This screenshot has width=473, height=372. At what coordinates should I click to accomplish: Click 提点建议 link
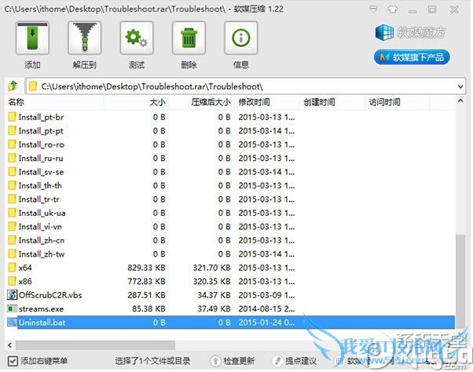295,361
